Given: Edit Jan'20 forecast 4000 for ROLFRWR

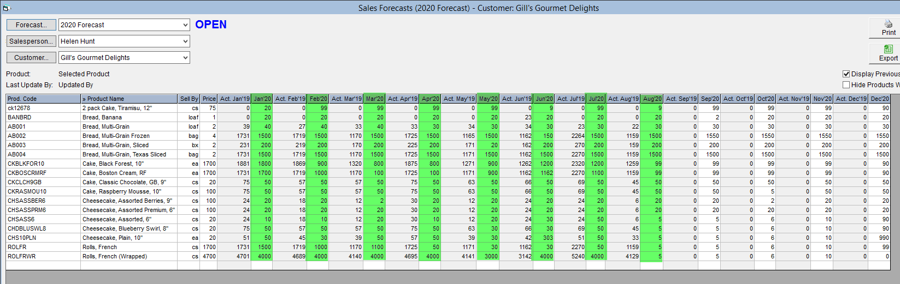Looking at the screenshot, I should (x=262, y=256).
